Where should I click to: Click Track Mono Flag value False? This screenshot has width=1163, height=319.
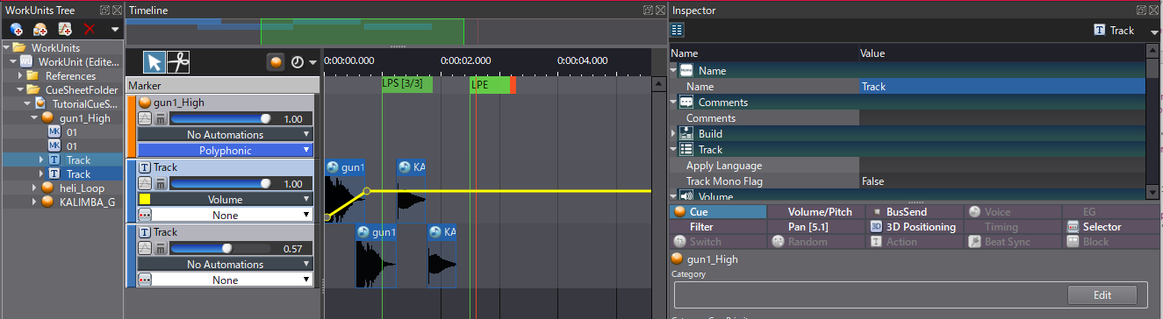pos(1001,181)
